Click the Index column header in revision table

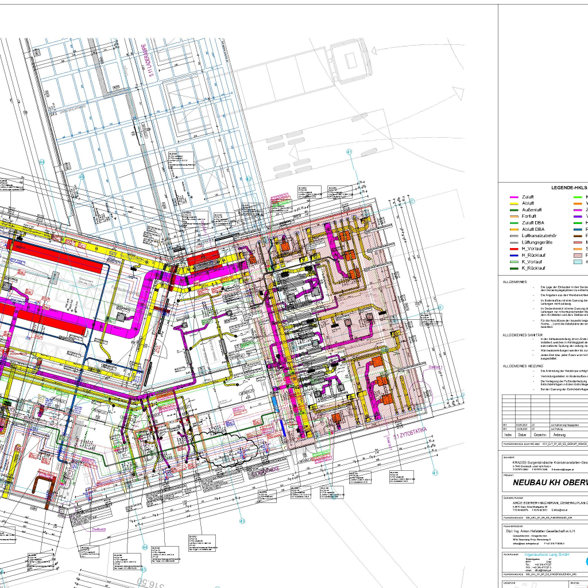click(x=508, y=435)
